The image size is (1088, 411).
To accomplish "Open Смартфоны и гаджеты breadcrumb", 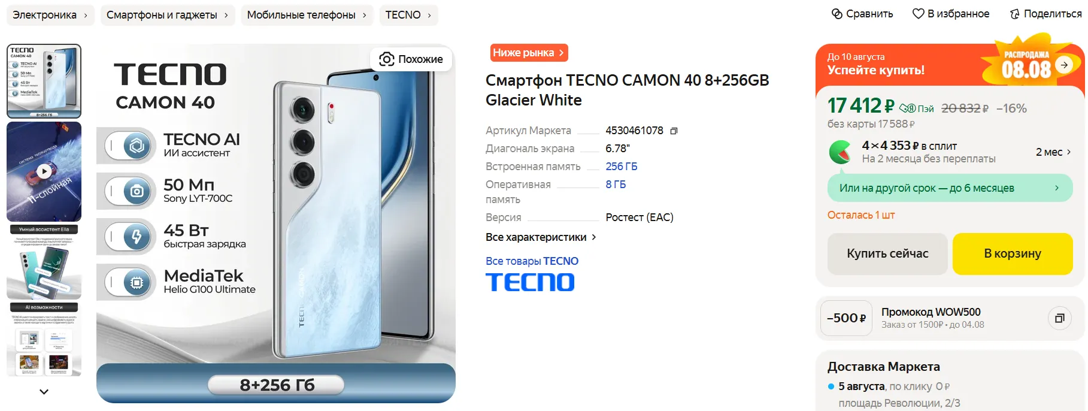I will (168, 15).
